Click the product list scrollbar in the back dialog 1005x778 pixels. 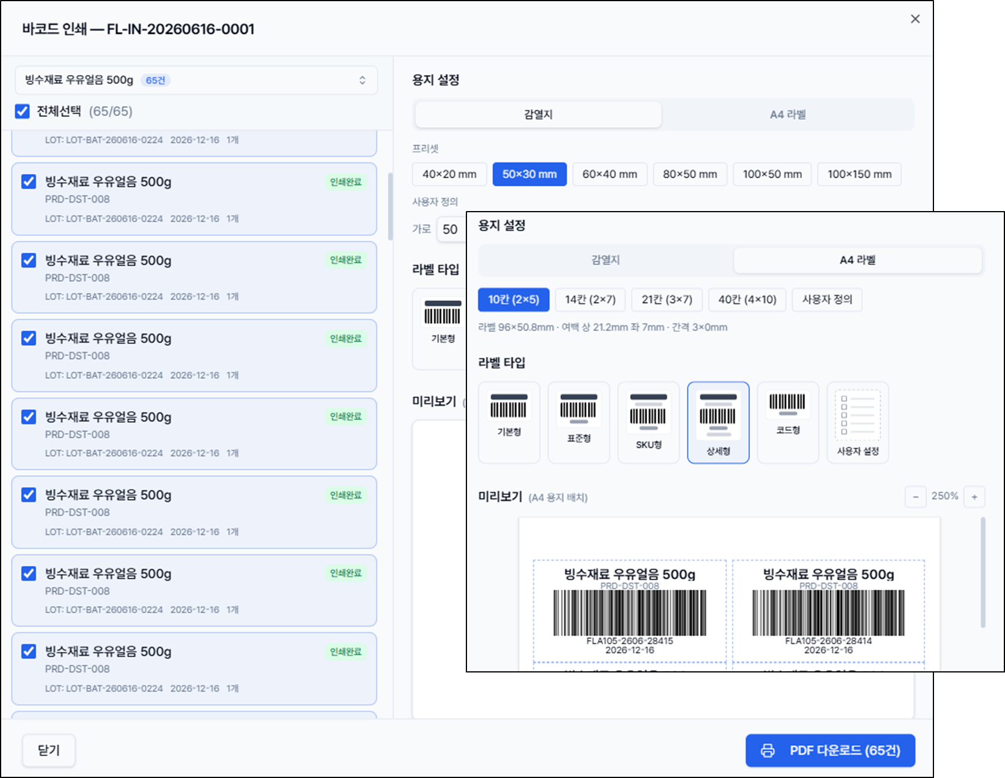tap(390, 206)
